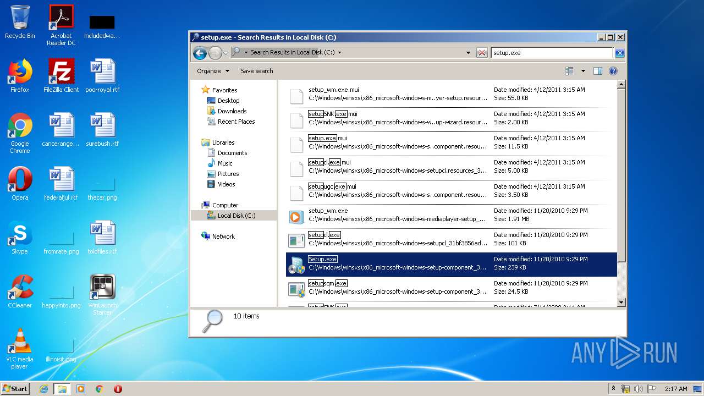Open the Organize dropdown menu

(x=212, y=71)
